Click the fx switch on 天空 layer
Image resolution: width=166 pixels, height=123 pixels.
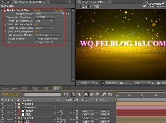[x=65, y=118]
